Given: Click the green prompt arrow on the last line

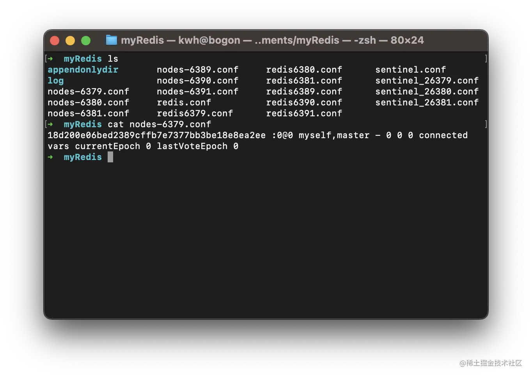Looking at the screenshot, I should tap(50, 157).
